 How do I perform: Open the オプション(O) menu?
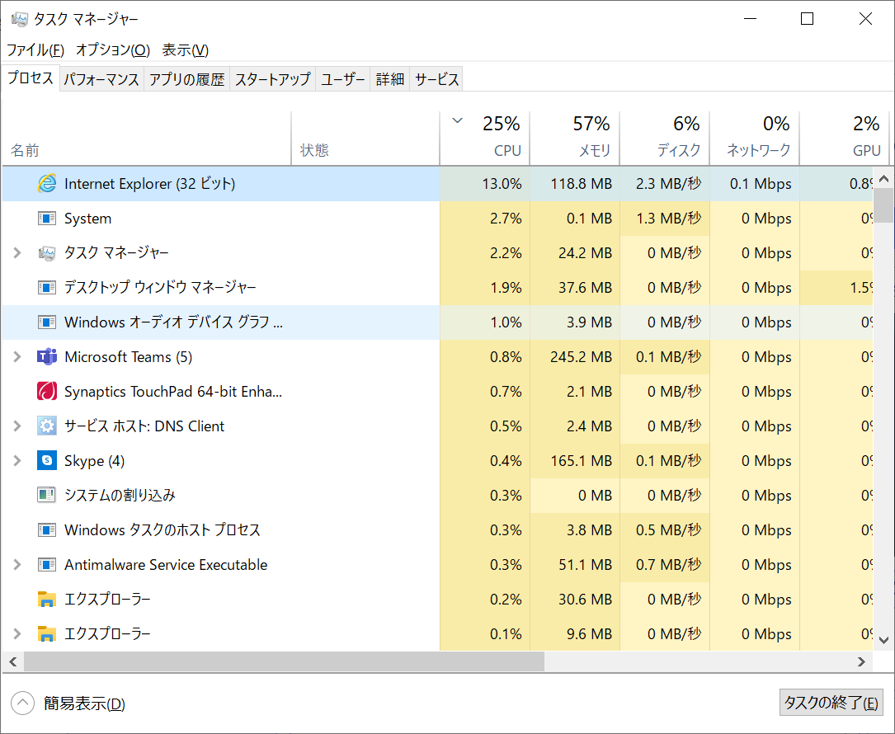[x=113, y=50]
